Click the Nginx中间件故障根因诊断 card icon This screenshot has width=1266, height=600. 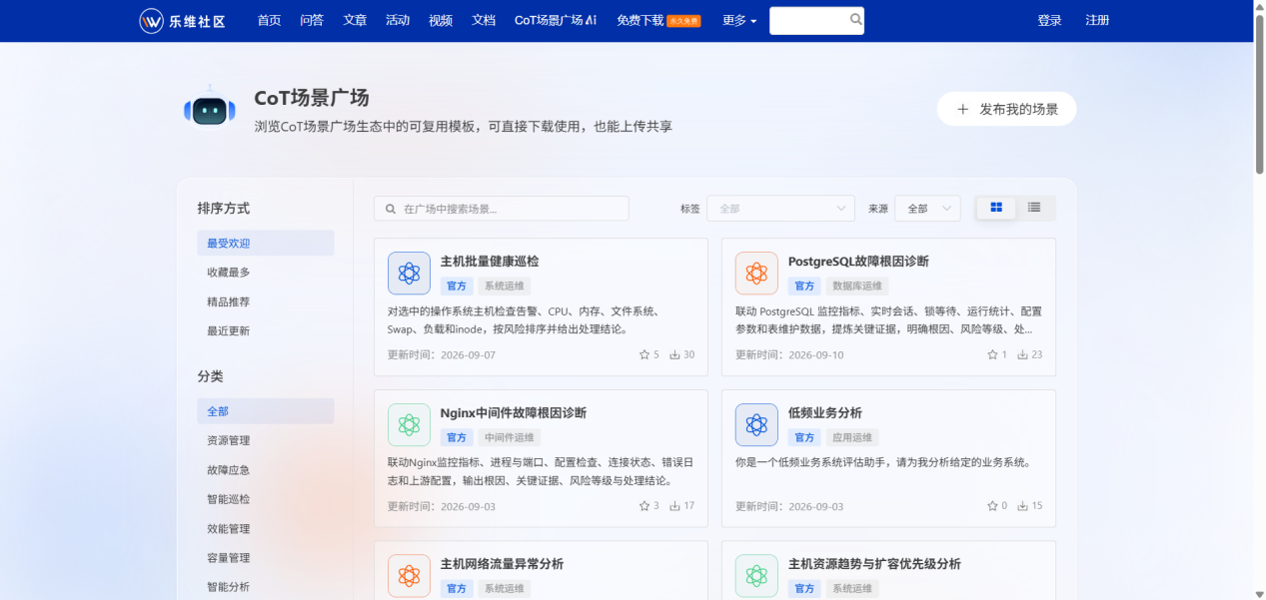(x=409, y=424)
